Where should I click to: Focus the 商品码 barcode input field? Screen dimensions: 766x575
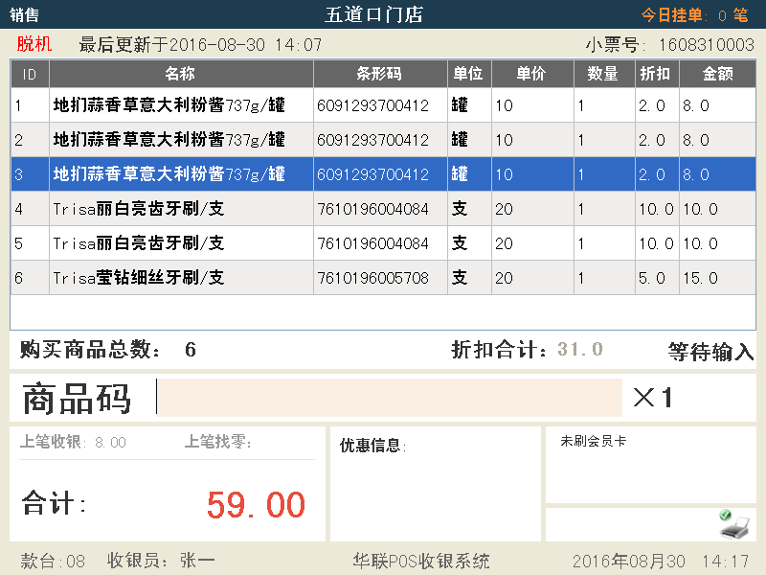point(390,397)
